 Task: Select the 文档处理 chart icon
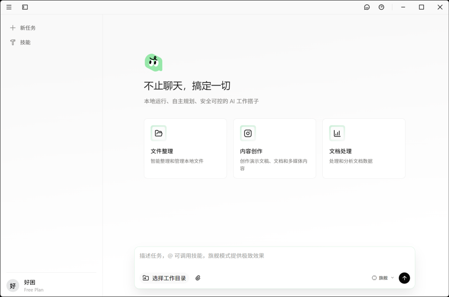pos(337,133)
